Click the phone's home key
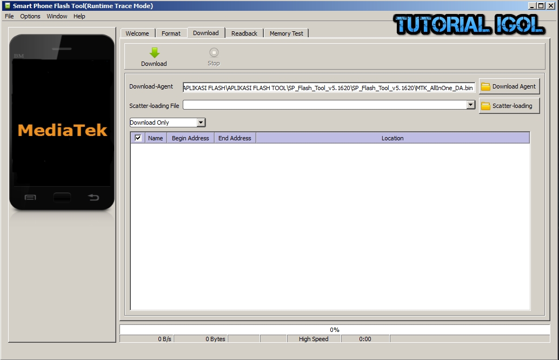The image size is (559, 360). [62, 197]
